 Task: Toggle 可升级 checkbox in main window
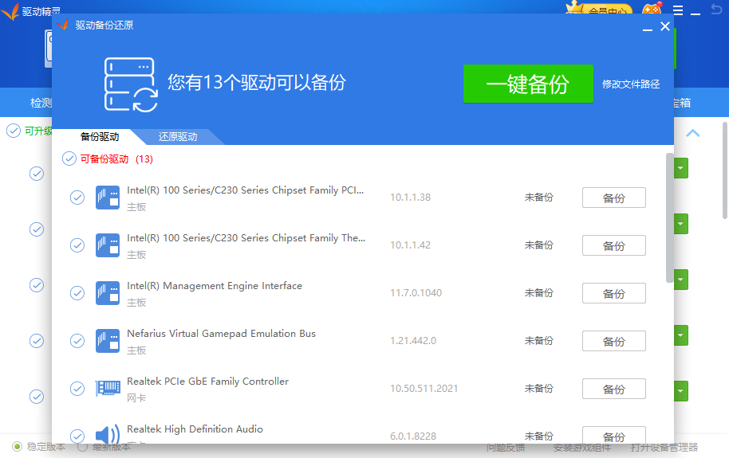[14, 131]
